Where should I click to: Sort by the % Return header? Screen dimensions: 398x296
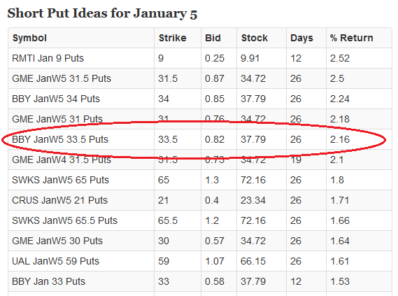pos(352,38)
